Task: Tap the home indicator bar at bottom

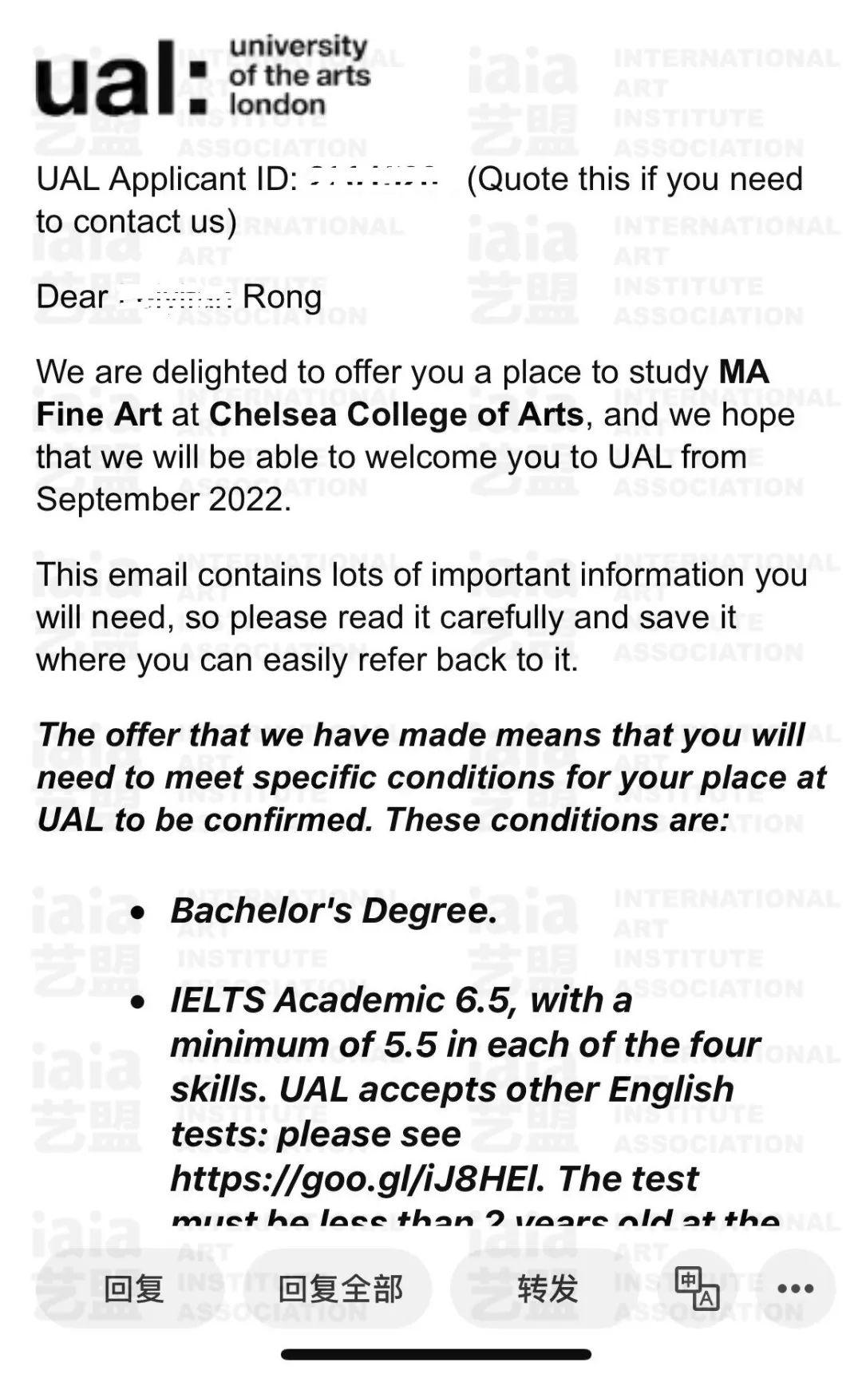Action: pos(436,1354)
